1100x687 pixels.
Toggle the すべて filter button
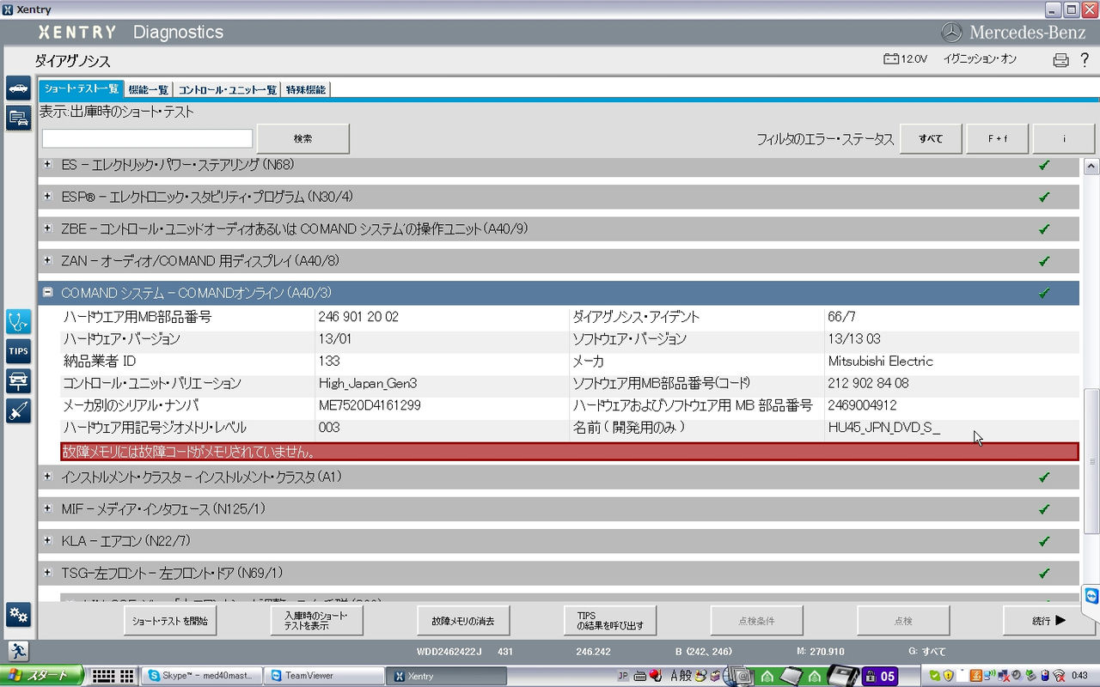pyautogui.click(x=931, y=138)
